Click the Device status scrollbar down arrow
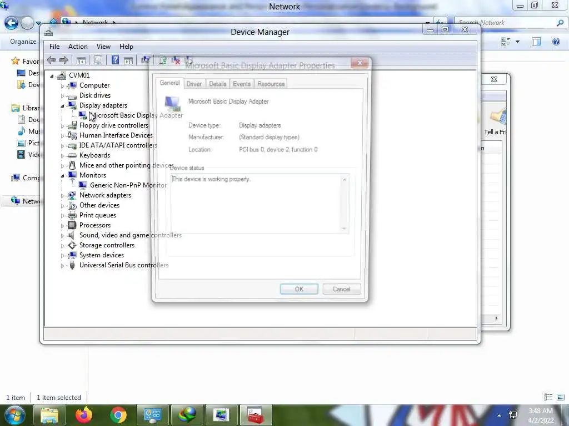The image size is (569, 426). (345, 229)
